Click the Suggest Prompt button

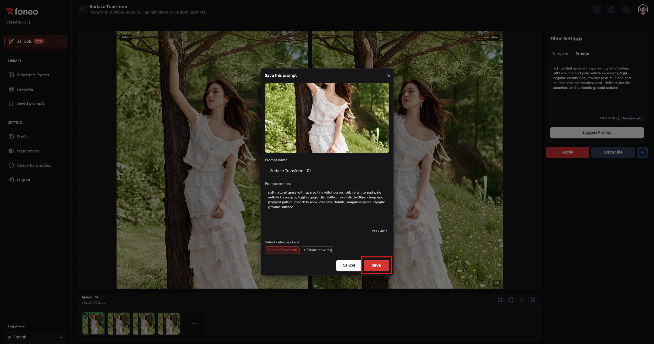(x=597, y=133)
